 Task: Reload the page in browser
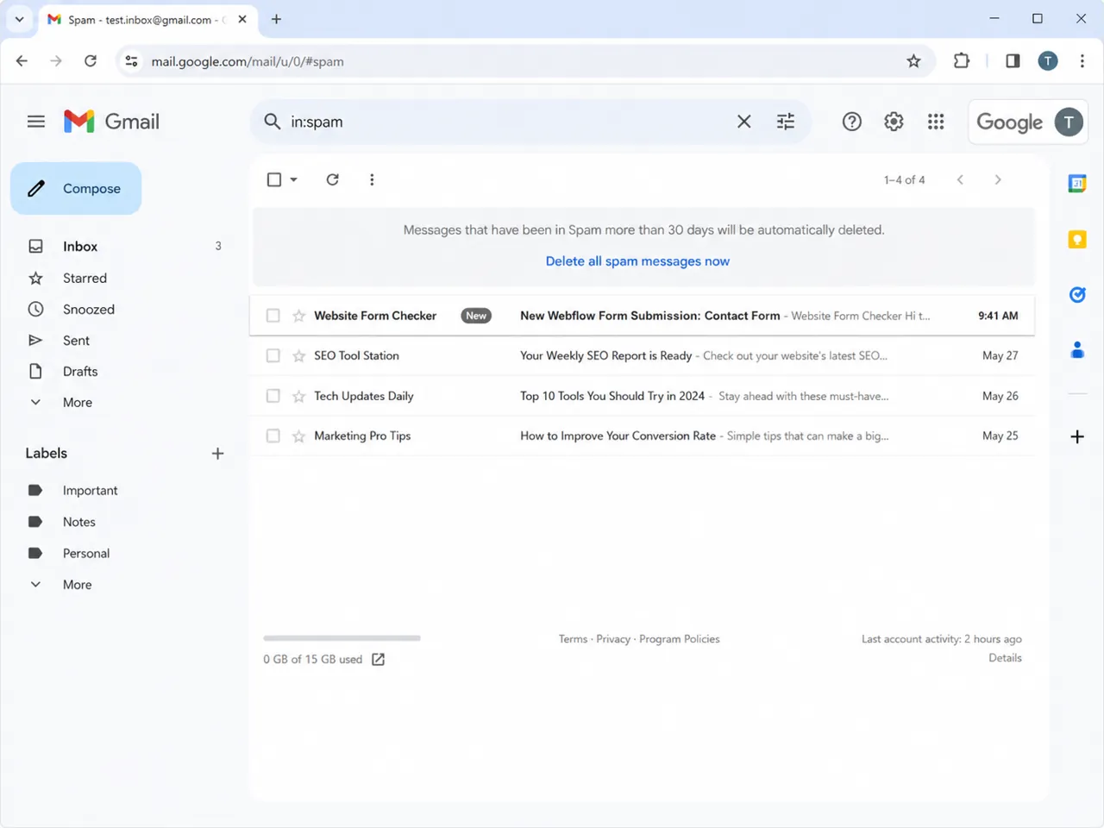[91, 60]
